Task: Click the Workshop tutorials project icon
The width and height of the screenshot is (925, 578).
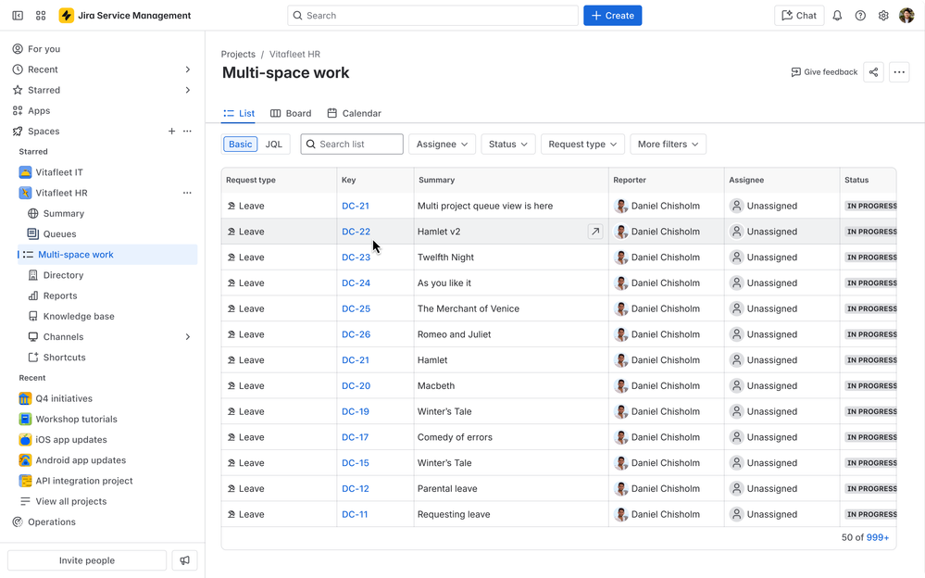Action: click(x=25, y=420)
